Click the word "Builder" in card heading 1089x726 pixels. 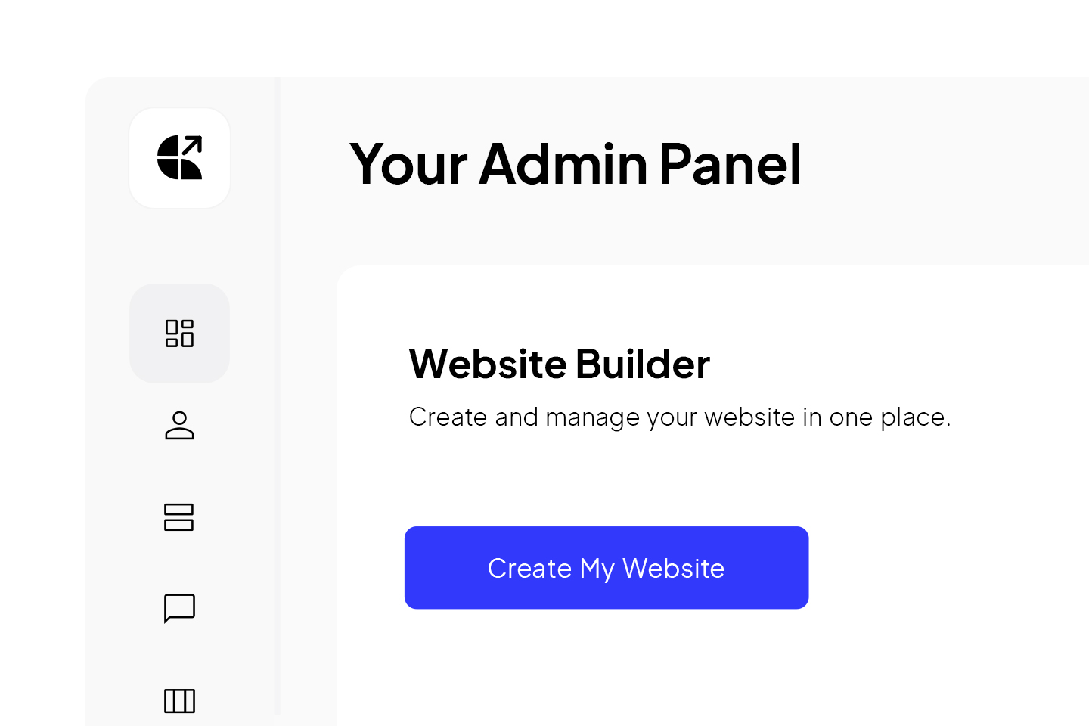(x=642, y=364)
